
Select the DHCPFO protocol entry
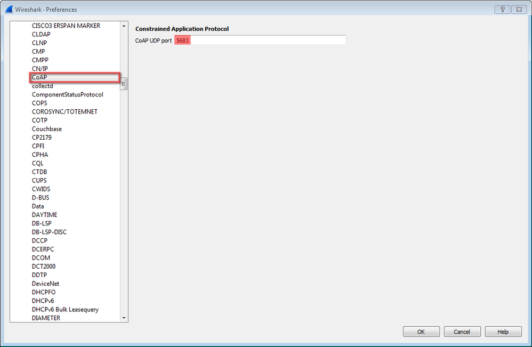point(44,292)
